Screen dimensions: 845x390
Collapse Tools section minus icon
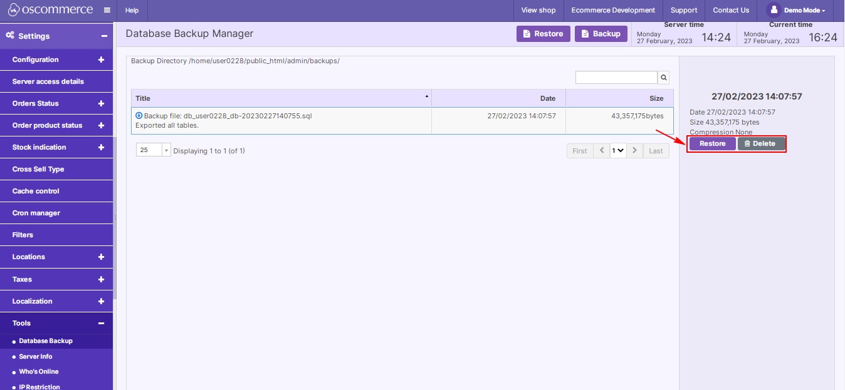[101, 323]
